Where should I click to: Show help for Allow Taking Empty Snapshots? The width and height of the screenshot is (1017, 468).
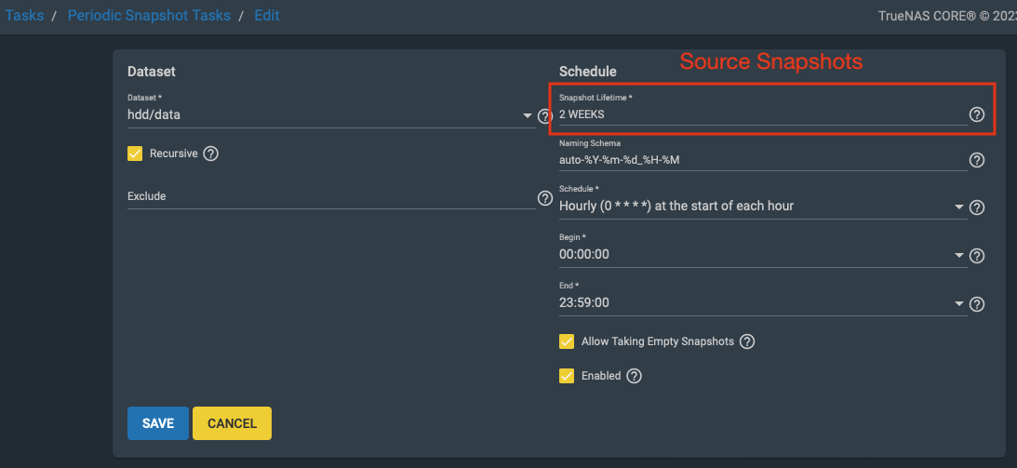746,341
